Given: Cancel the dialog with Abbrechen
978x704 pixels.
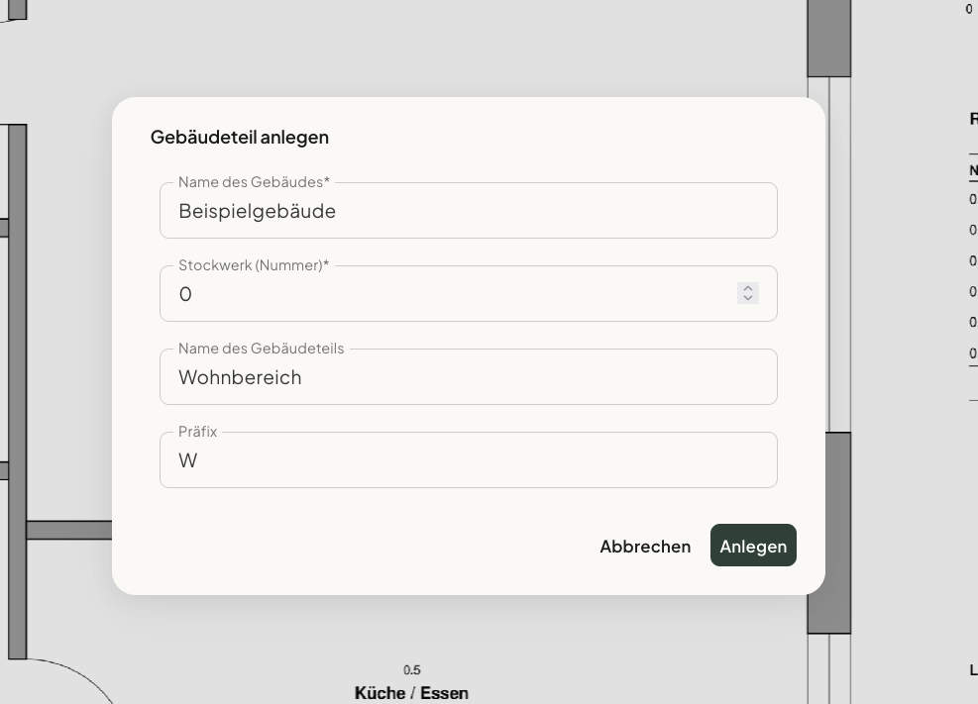Looking at the screenshot, I should click(645, 547).
